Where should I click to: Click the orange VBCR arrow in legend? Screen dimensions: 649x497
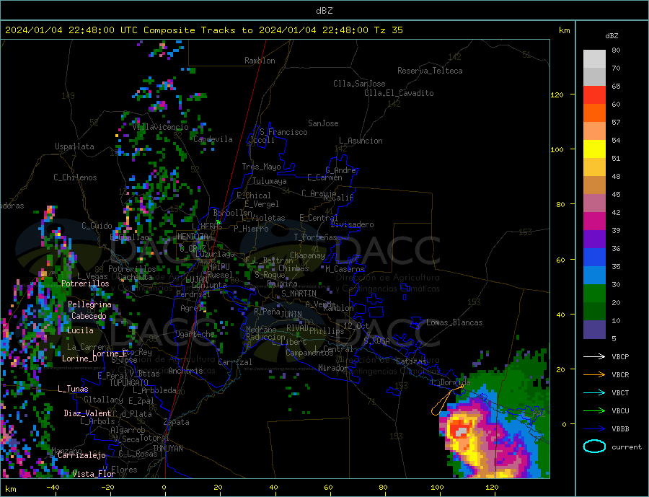pos(594,375)
